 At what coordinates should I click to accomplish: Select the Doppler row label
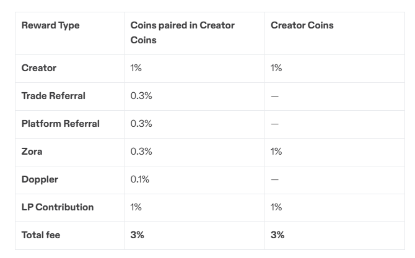(40, 179)
